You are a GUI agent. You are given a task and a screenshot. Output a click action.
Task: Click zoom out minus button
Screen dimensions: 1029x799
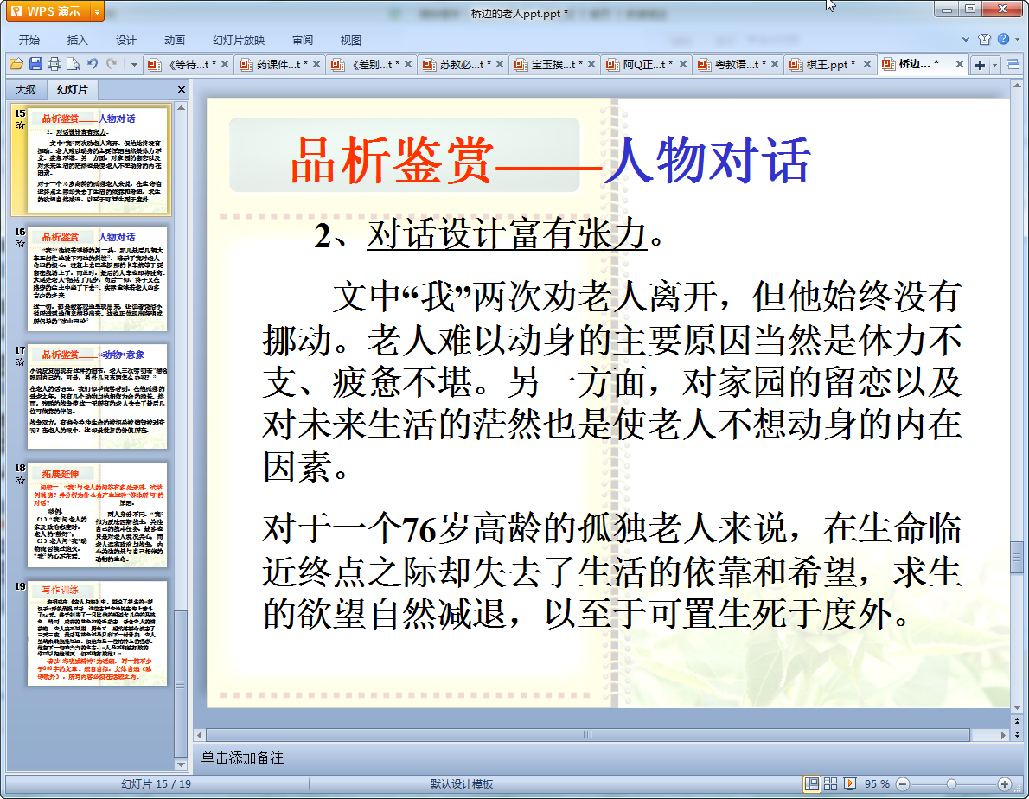[903, 784]
